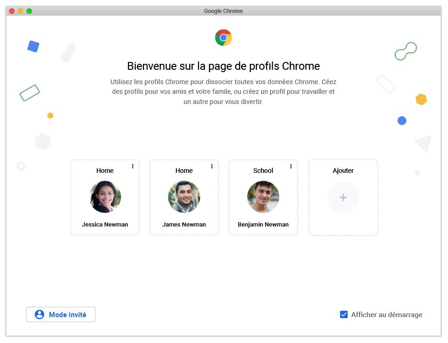Screen dimensions: 448x343
Task: Click the yellow macOS minimize button
Action: click(x=20, y=11)
